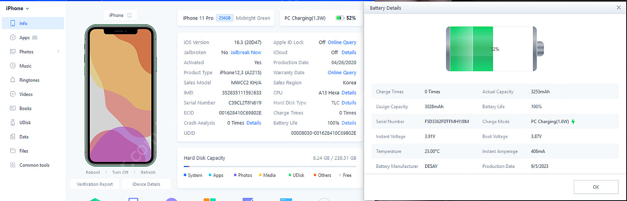Open Crash Analysis Details link

(x=254, y=123)
